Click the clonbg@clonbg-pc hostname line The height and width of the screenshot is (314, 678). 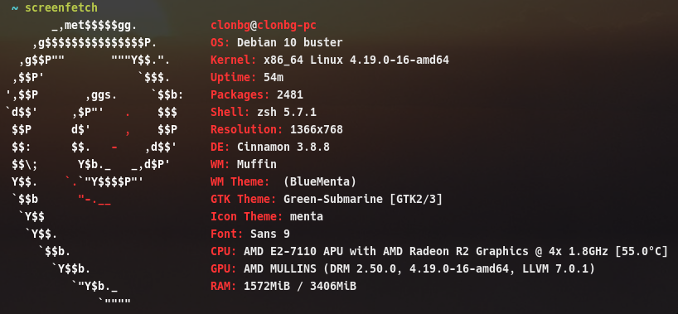[264, 25]
